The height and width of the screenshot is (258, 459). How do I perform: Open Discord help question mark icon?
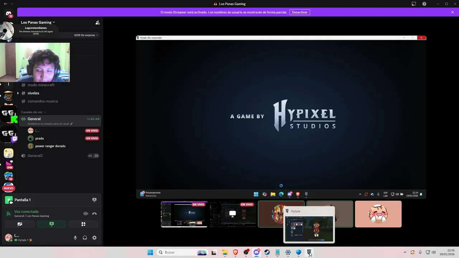click(424, 4)
